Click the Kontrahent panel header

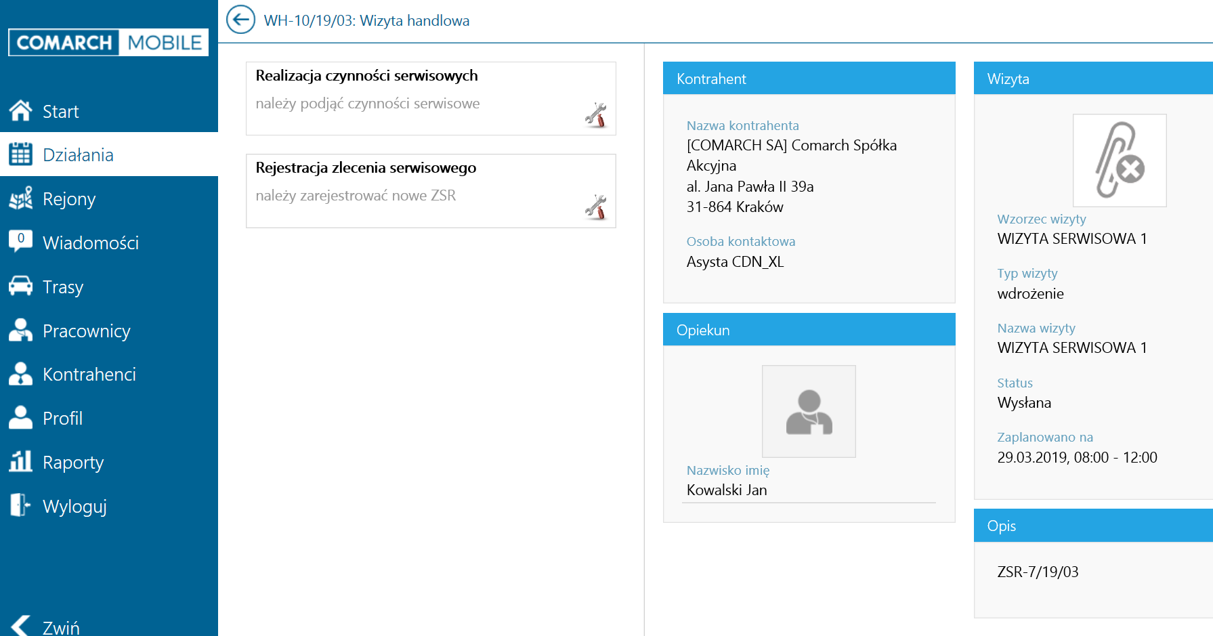[809, 78]
